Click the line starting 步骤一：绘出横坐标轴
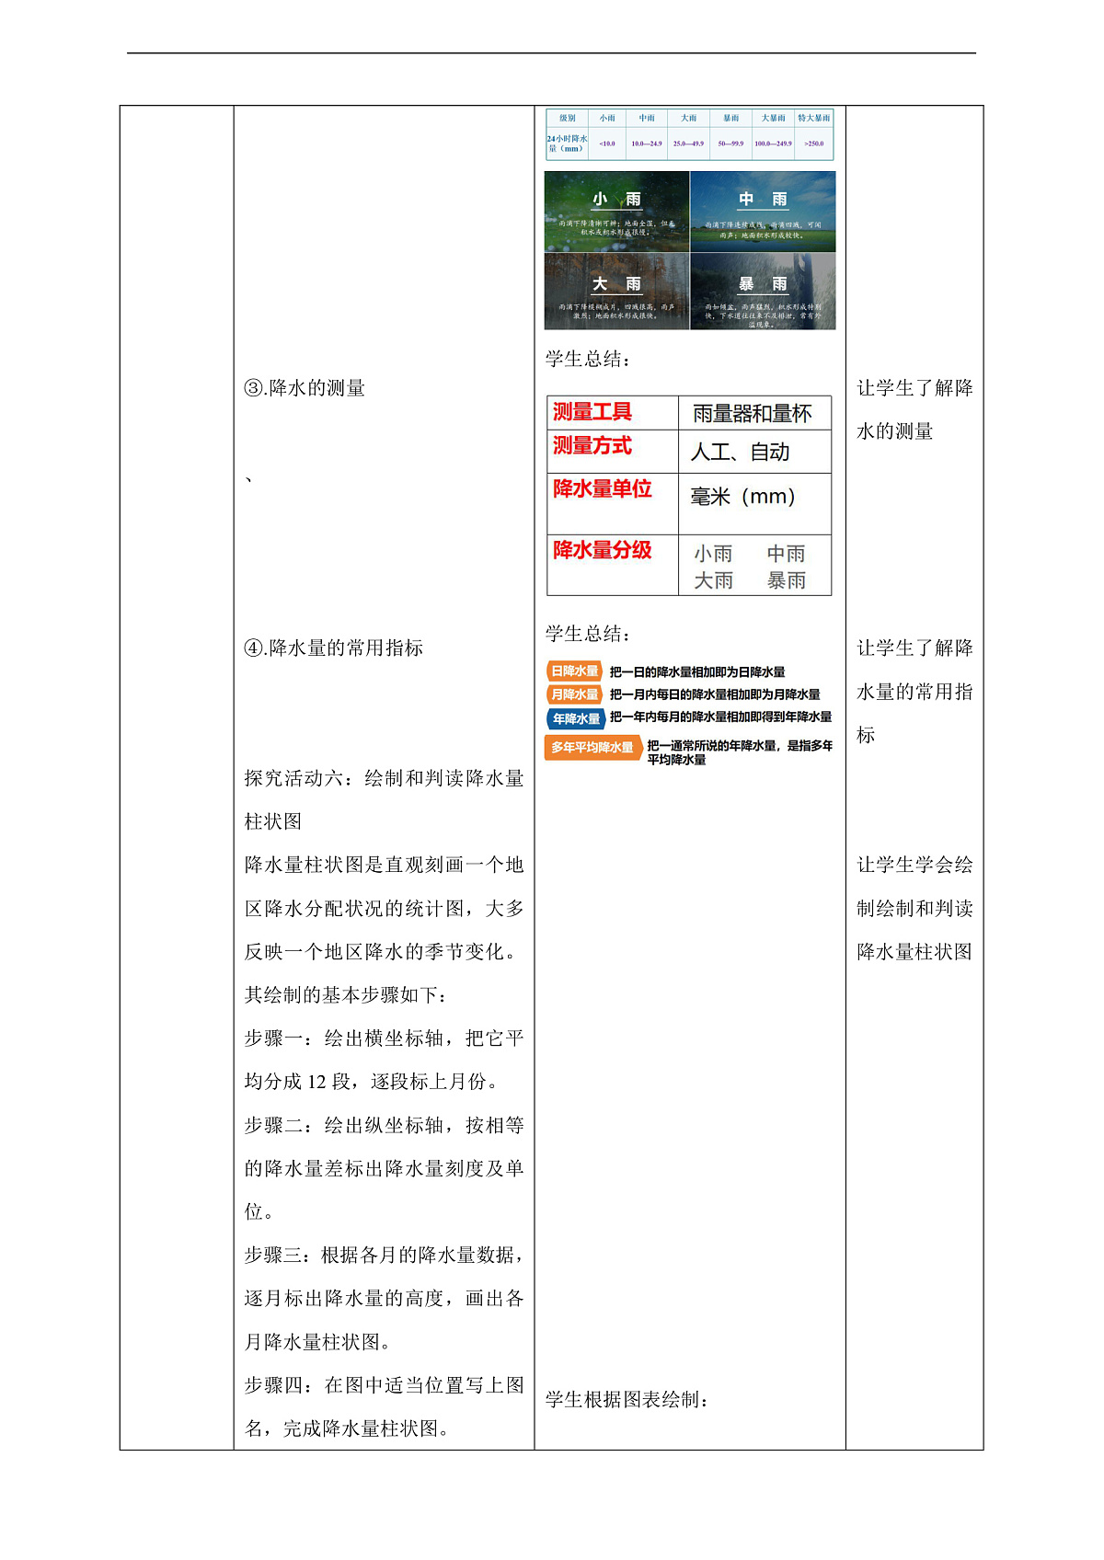The image size is (1104, 1560). 384,1038
